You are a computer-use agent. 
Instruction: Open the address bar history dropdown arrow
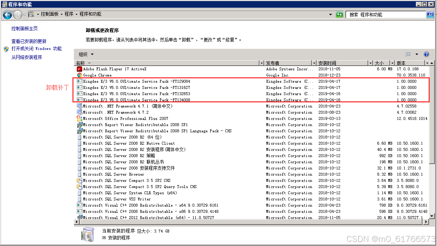click(330, 15)
